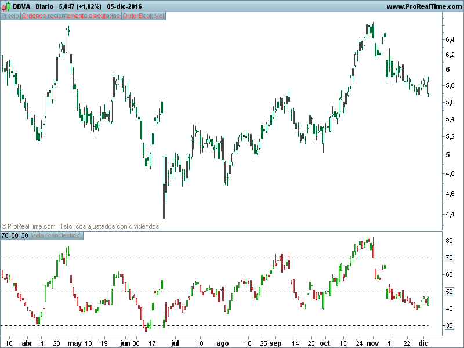Click the 05-dic-2016 date label
The image size is (464, 348).
124,6
